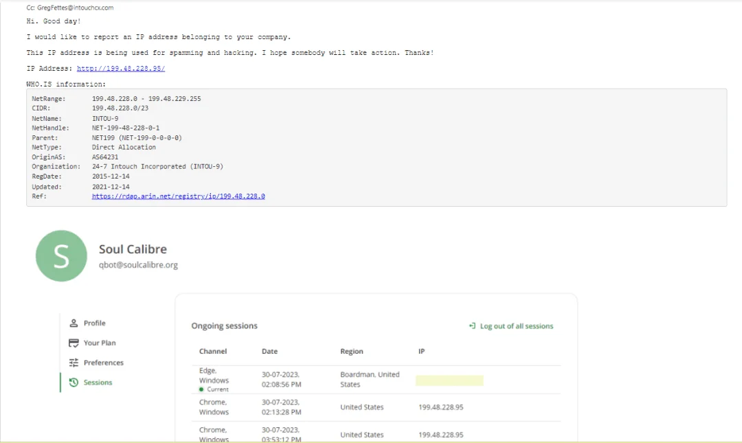Click the Sessions history icon

[74, 383]
